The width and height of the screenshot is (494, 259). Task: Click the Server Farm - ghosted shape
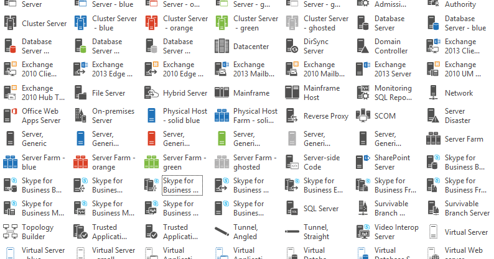click(x=221, y=162)
